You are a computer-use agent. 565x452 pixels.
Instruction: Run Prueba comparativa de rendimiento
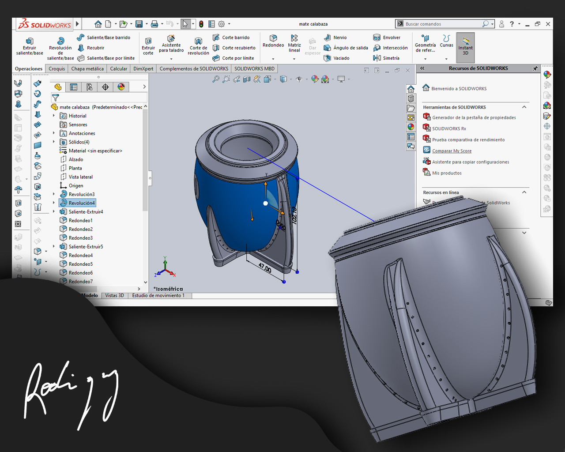click(x=468, y=140)
